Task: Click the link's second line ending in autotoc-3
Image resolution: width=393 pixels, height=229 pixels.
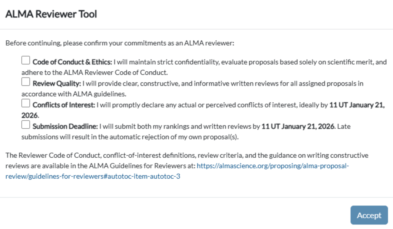Action: pos(93,176)
